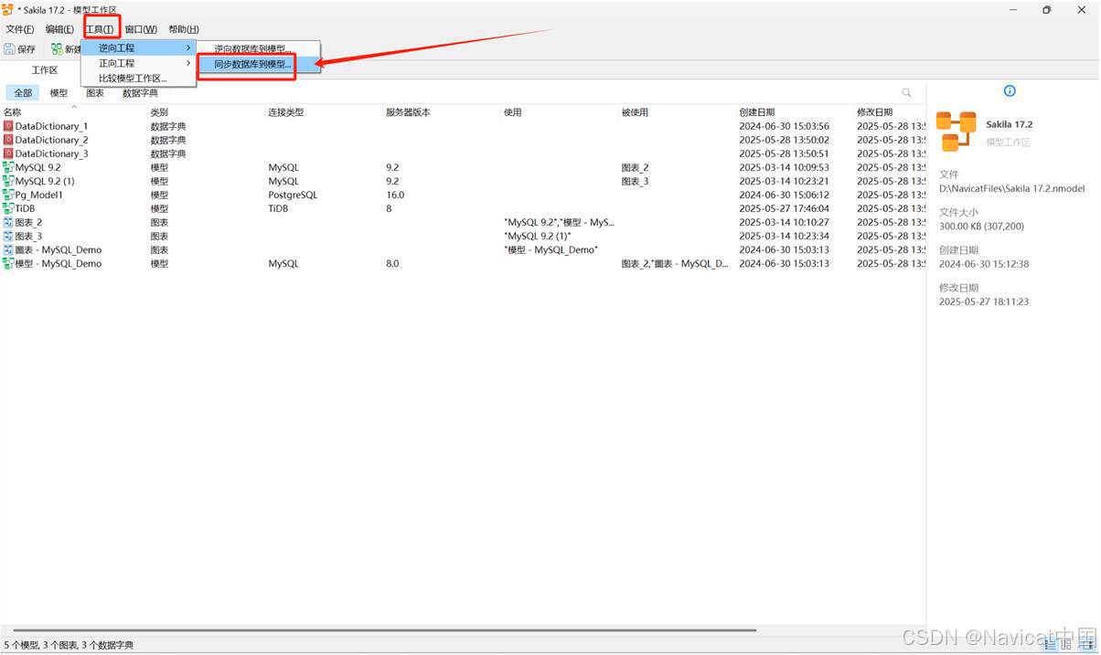The height and width of the screenshot is (655, 1101).
Task: Click creation date 2025-05-27 17:46:04
Action: click(784, 208)
